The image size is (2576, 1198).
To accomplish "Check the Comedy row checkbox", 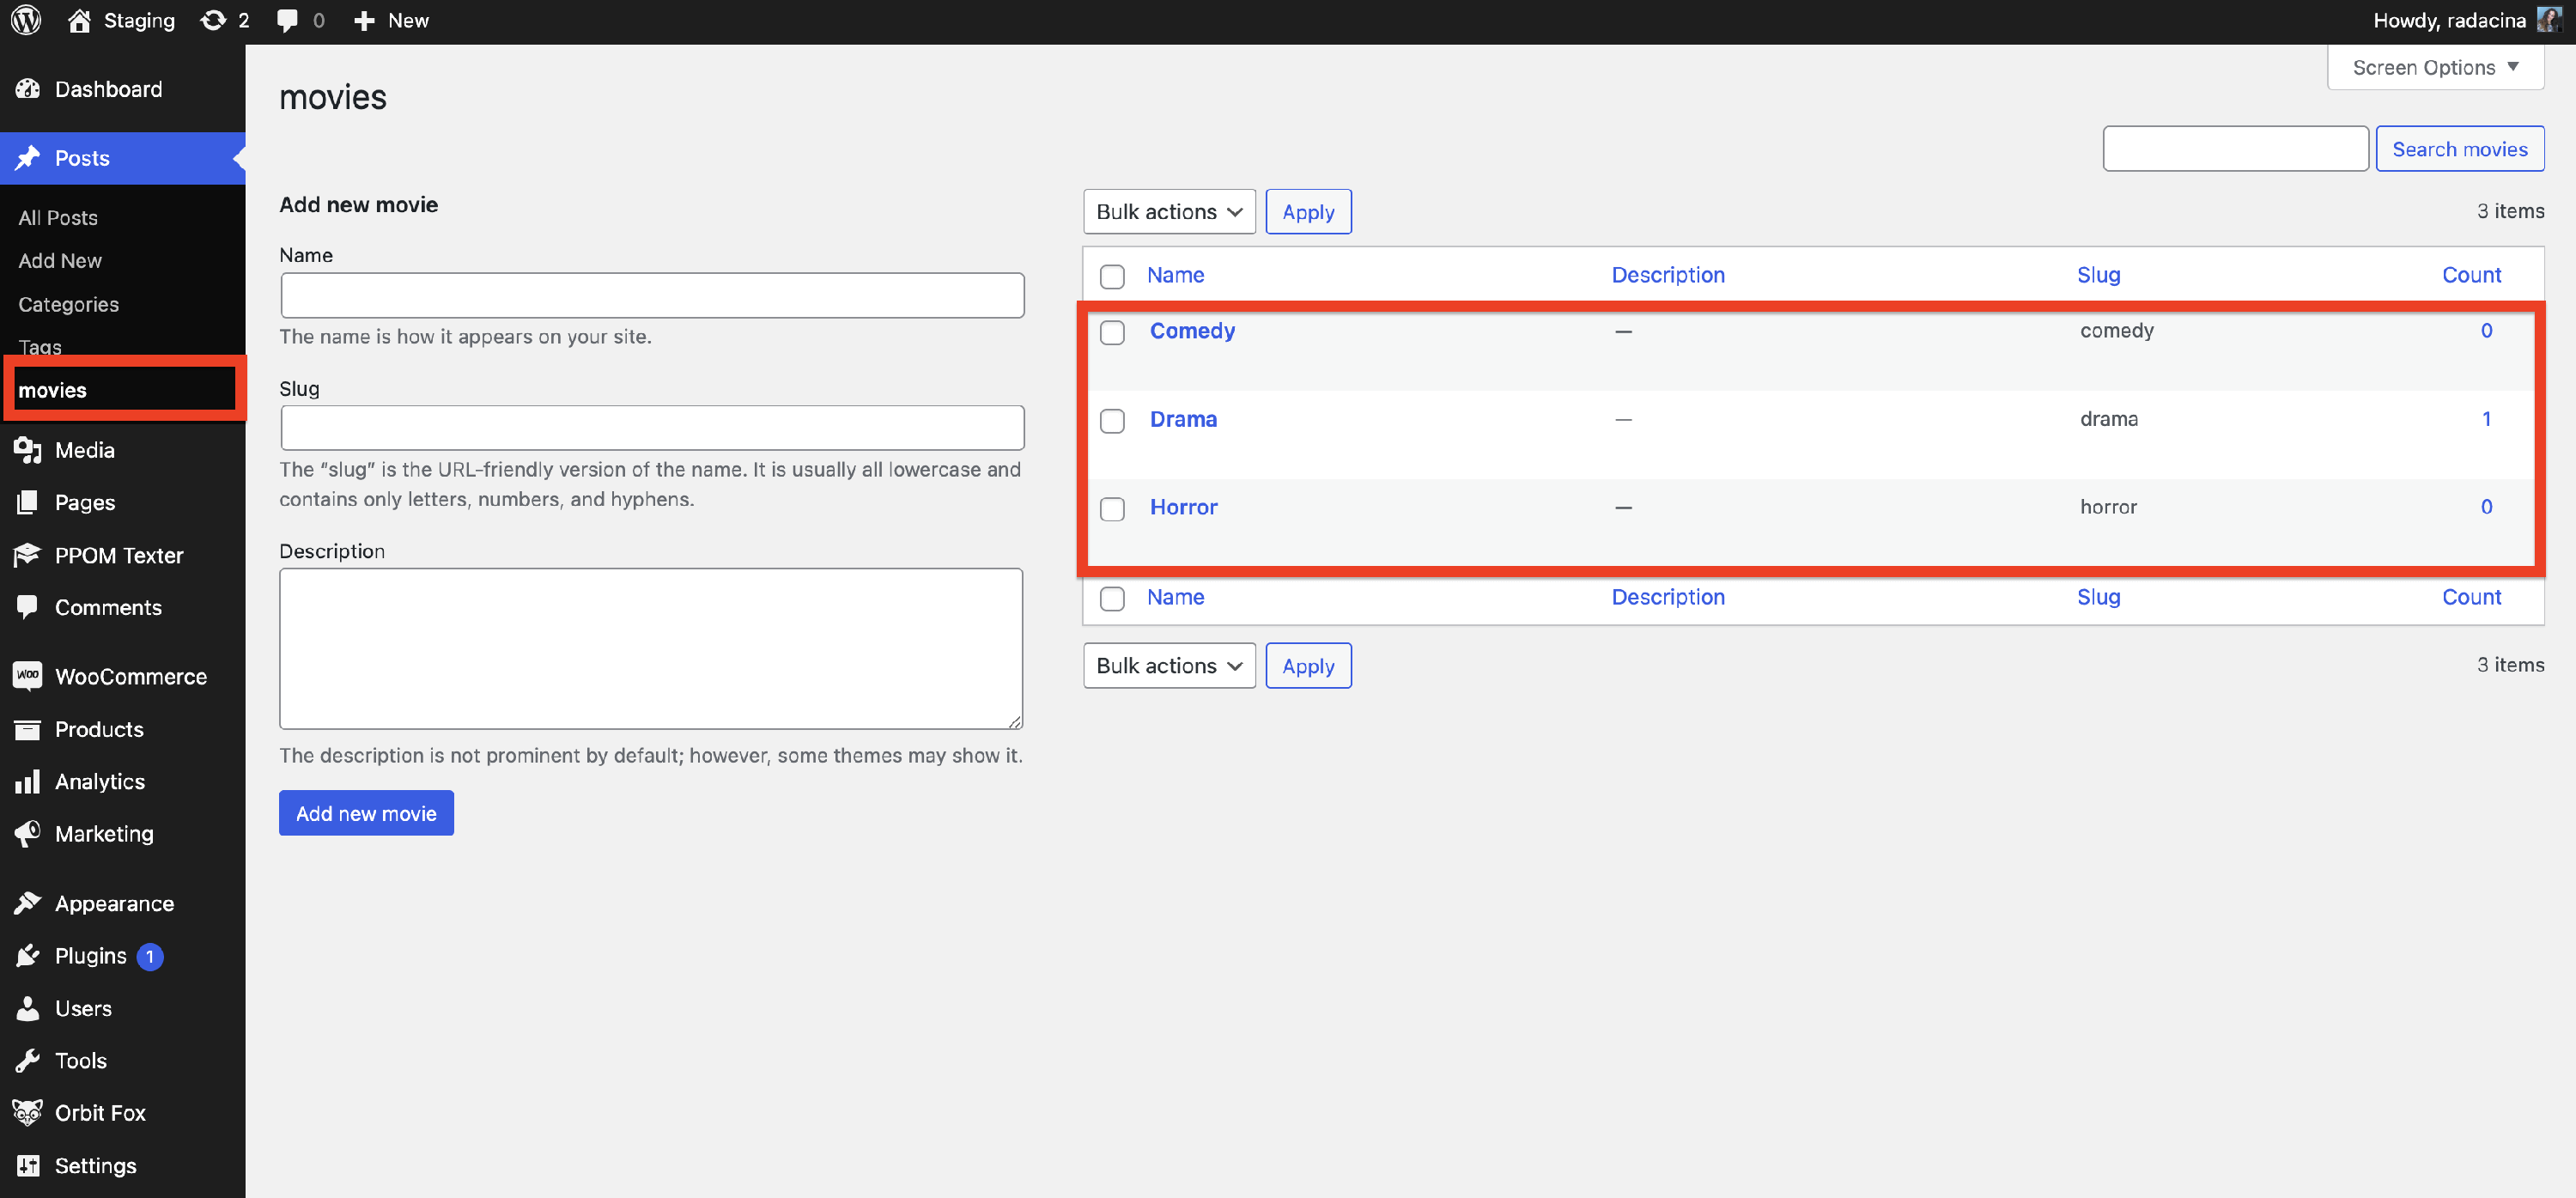I will coord(1112,332).
